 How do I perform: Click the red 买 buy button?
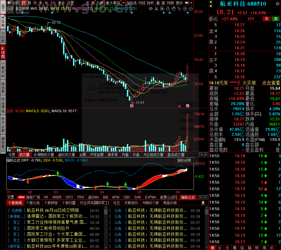pyautogui.click(x=266, y=19)
